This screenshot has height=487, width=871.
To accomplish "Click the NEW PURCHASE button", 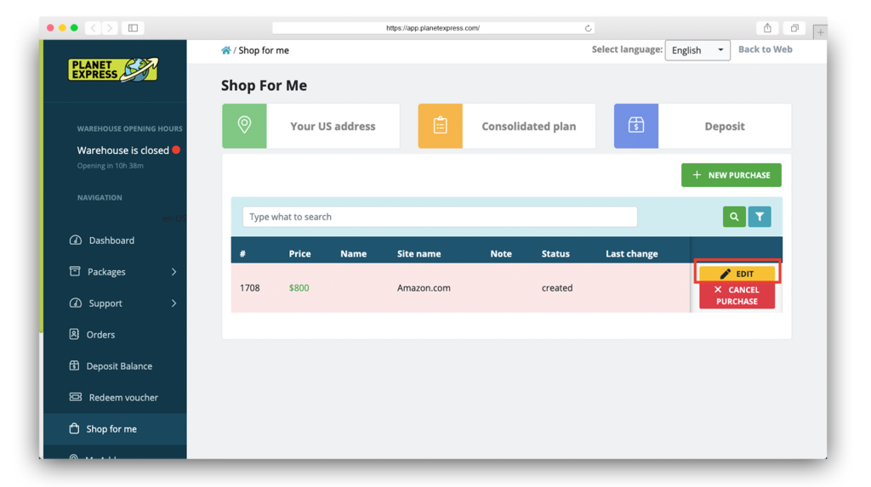I will pos(731,175).
